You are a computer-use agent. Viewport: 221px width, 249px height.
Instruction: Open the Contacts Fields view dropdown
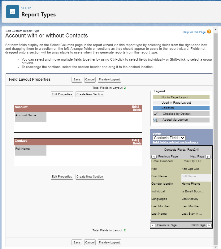tap(169, 138)
